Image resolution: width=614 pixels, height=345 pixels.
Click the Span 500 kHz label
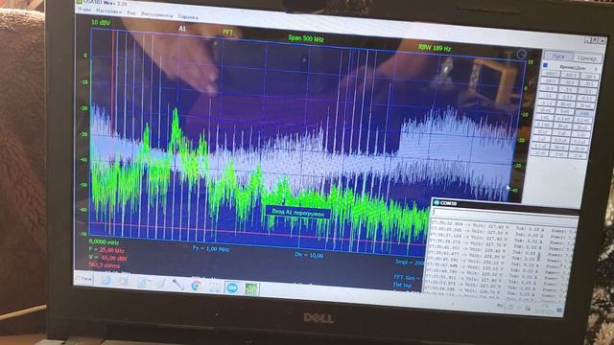click(x=306, y=38)
